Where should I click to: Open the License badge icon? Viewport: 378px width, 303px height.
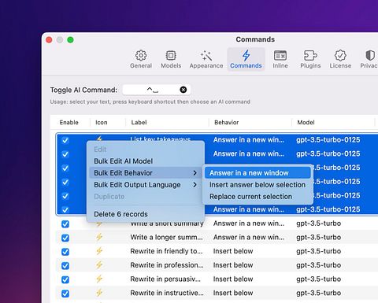tap(340, 56)
